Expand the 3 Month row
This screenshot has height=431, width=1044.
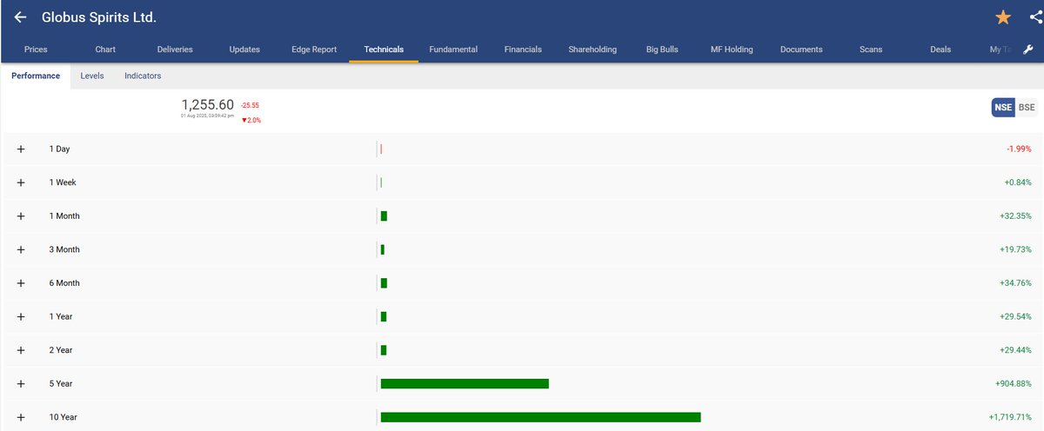(21, 249)
